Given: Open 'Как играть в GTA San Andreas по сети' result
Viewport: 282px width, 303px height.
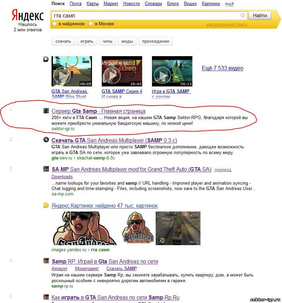Looking at the screenshot, I should (x=115, y=297).
